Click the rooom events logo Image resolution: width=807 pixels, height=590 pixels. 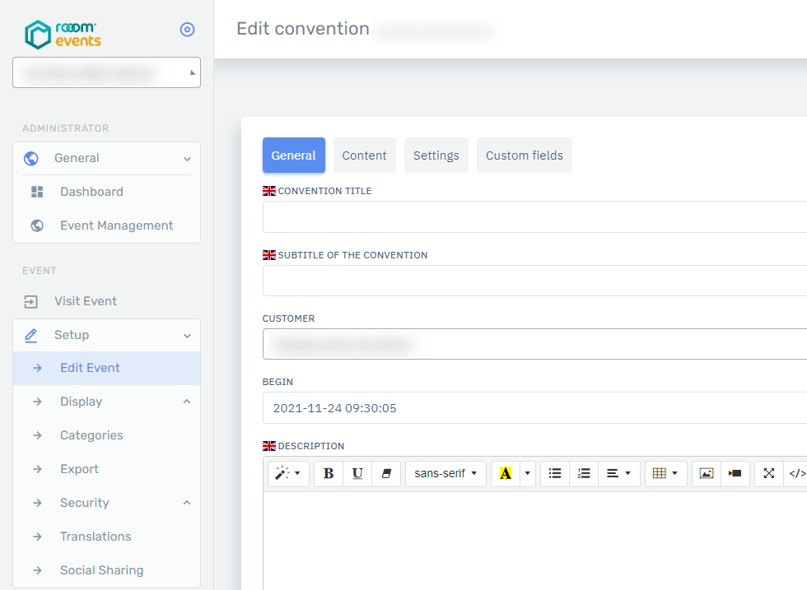63,35
